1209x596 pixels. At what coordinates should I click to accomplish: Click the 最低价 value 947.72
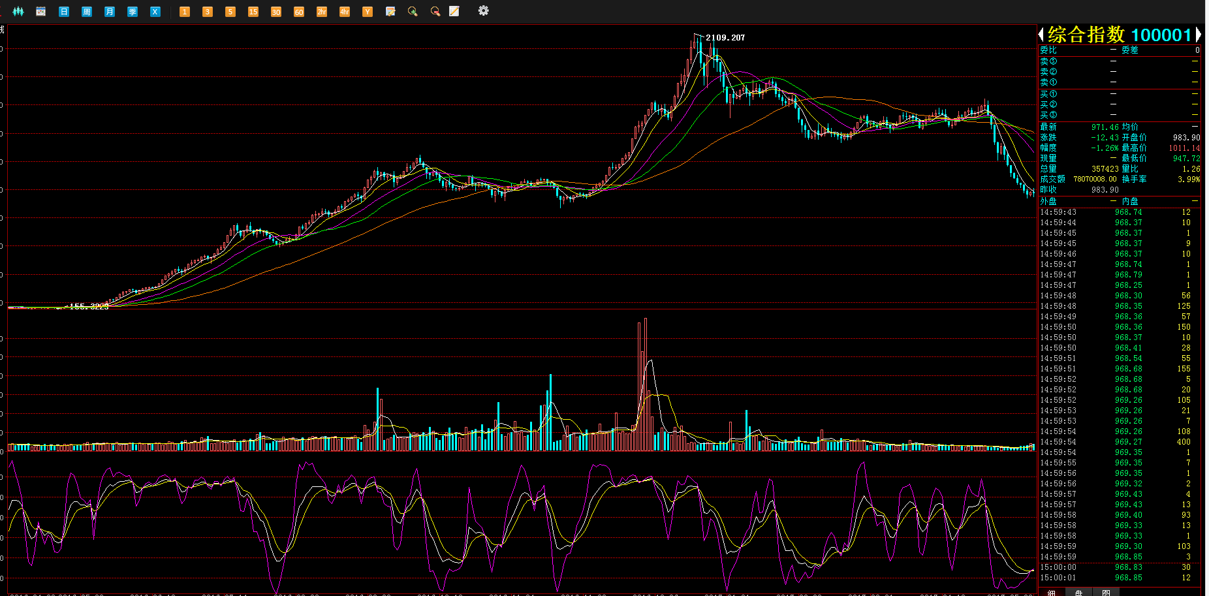pos(1186,159)
